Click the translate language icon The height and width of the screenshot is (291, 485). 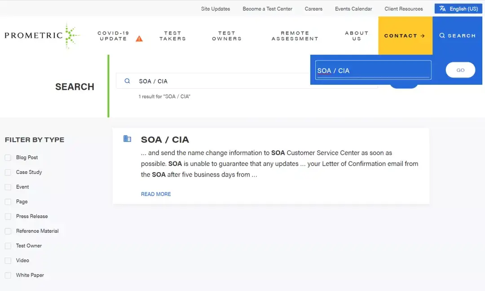tap(442, 9)
